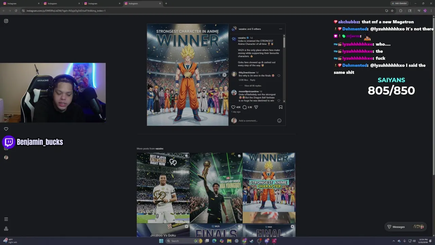Click the site info icon in address bar
Image resolution: width=435 pixels, height=245 pixels.
[x=23, y=11]
